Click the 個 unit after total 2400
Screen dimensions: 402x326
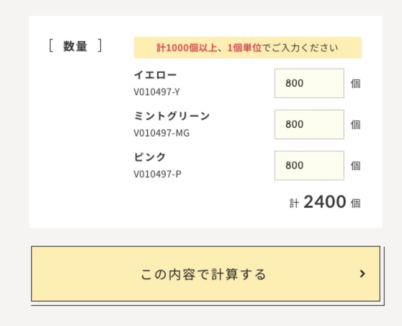pyautogui.click(x=356, y=203)
